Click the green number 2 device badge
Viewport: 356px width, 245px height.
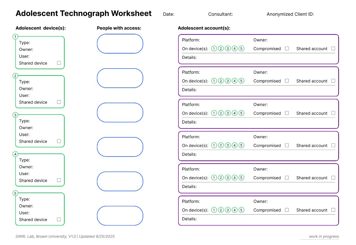15,76
